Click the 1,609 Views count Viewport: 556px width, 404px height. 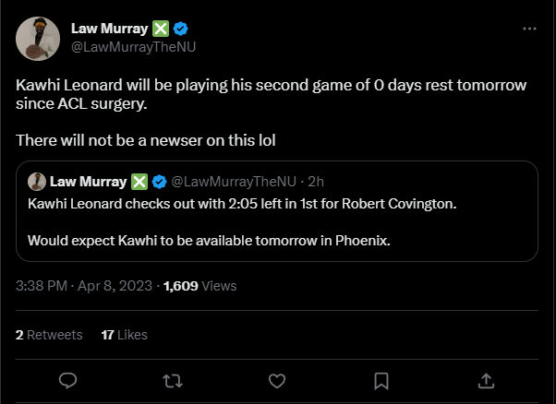(200, 286)
